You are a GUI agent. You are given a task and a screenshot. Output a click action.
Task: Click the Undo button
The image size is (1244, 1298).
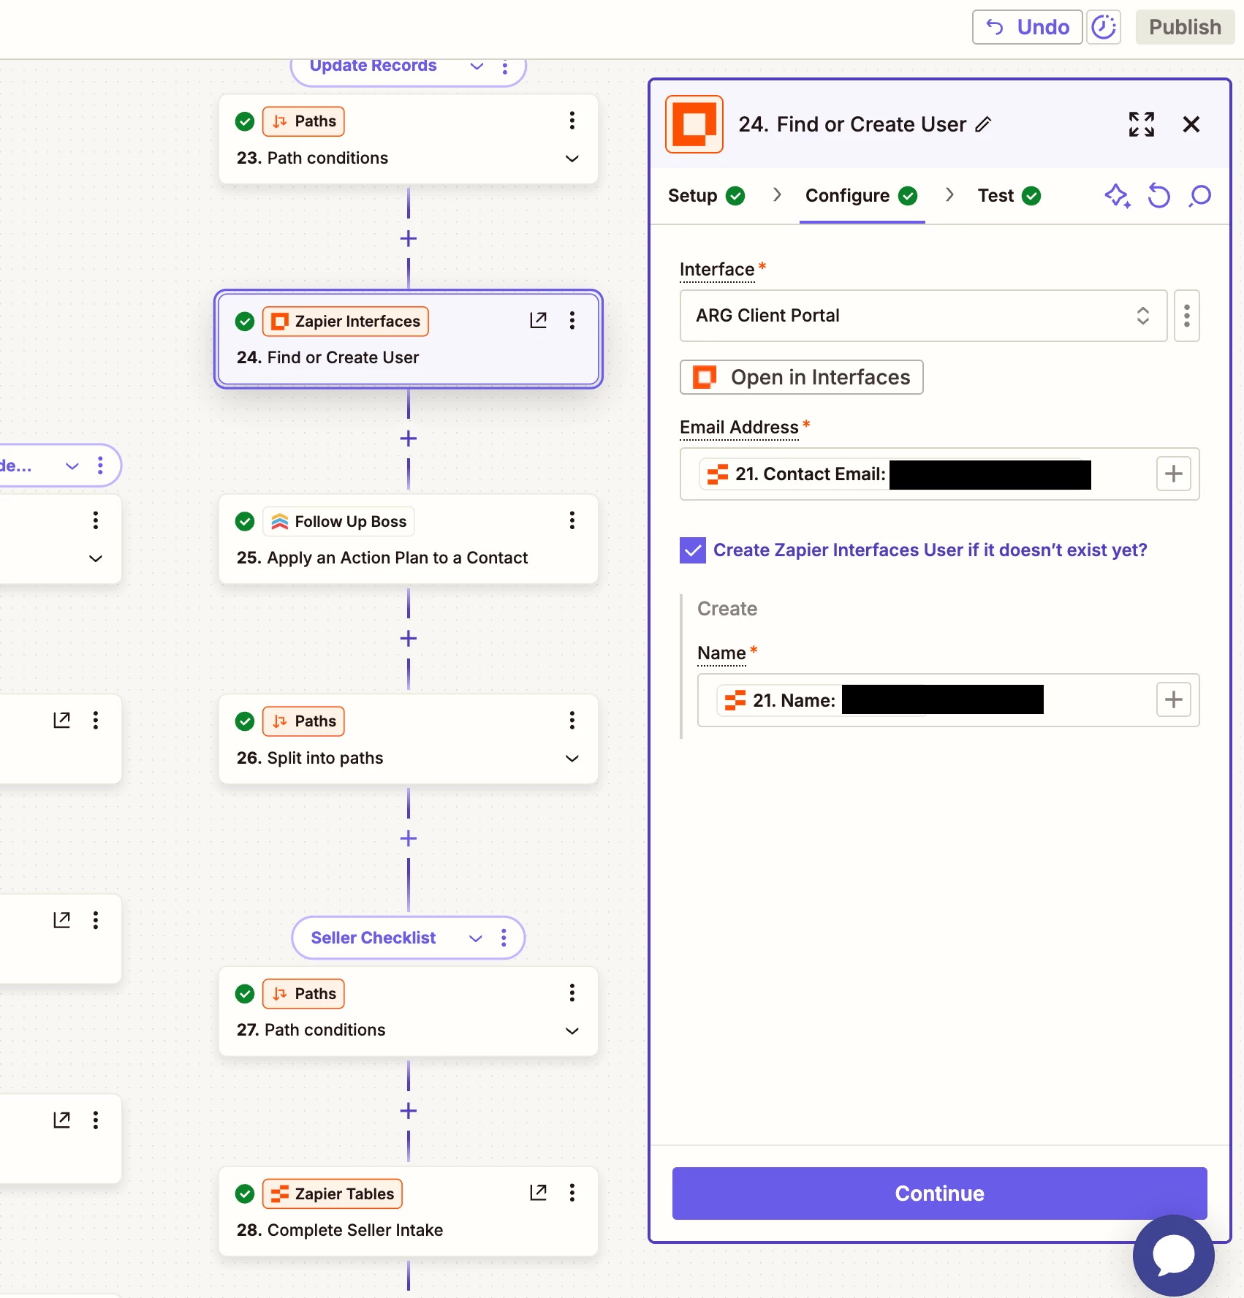point(1027,27)
